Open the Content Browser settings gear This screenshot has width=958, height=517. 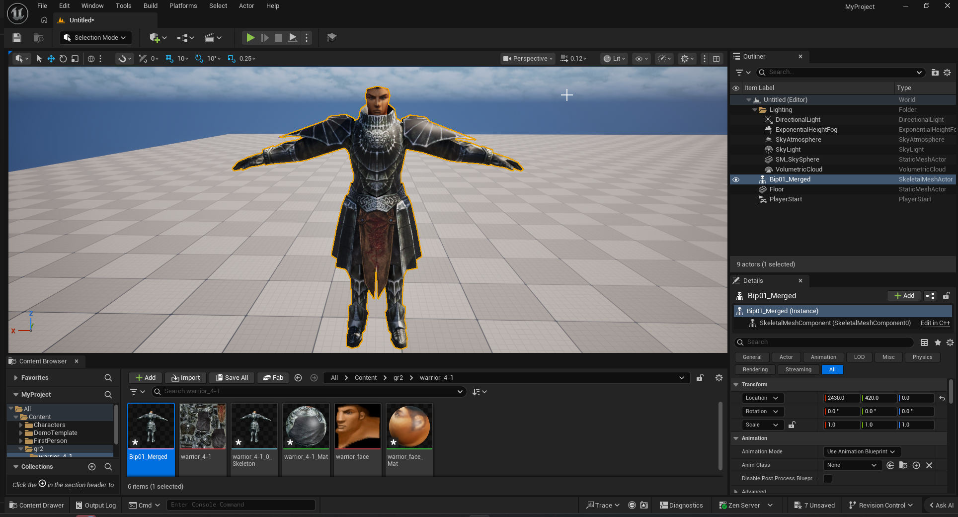click(x=718, y=378)
